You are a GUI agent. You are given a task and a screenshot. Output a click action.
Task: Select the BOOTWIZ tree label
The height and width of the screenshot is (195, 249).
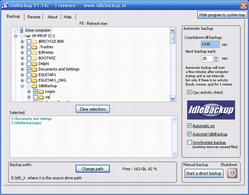[47, 58]
